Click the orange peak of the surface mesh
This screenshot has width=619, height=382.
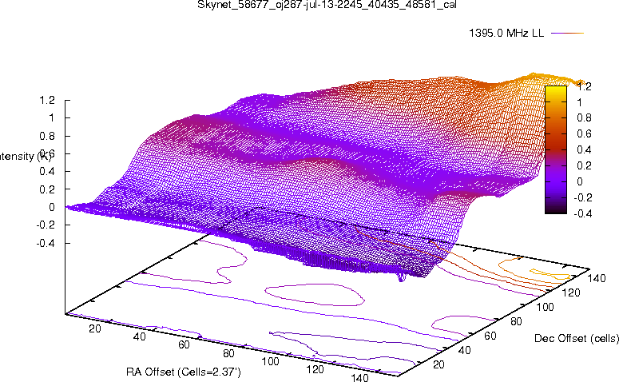pos(534,75)
